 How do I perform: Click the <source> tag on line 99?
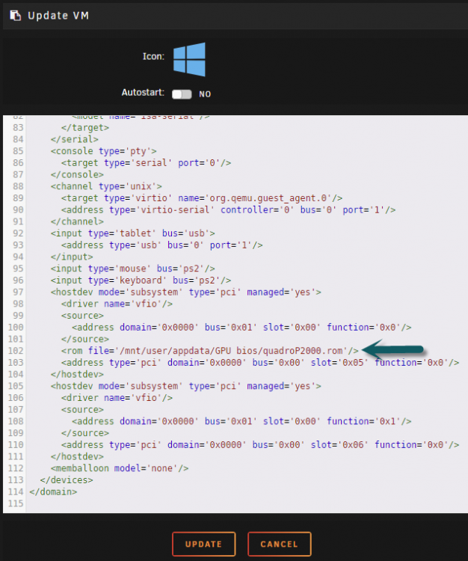tap(82, 316)
